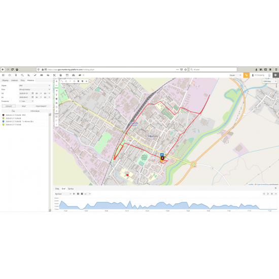Screen dimensions: 279x279
Task: Click the Import/export button
Action: (x=41, y=106)
